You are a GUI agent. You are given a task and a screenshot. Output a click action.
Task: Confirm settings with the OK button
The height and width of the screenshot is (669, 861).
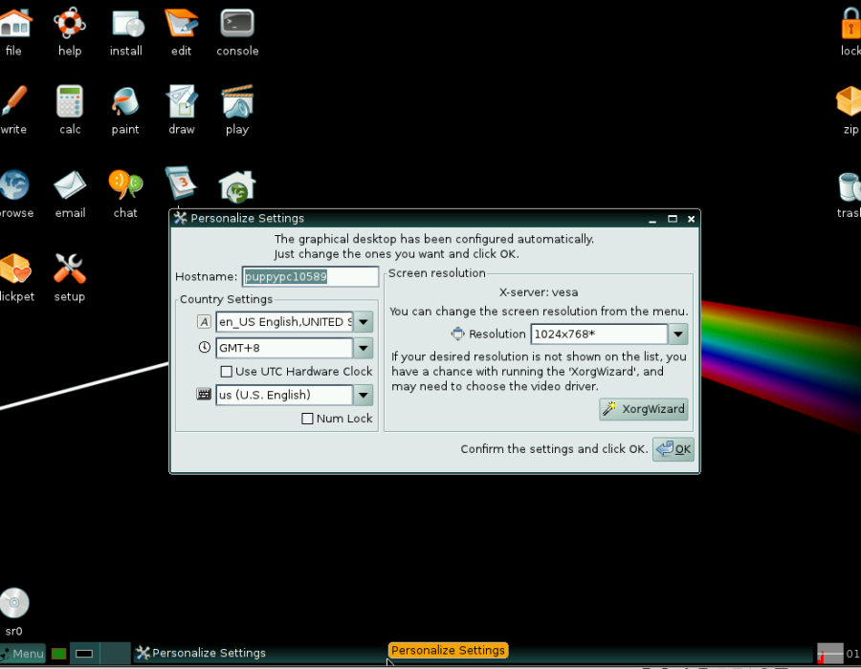(673, 449)
